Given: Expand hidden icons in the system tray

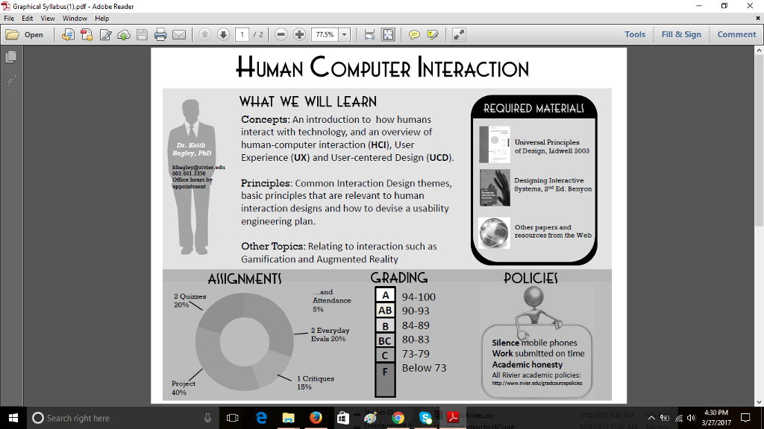Looking at the screenshot, I should pos(651,419).
